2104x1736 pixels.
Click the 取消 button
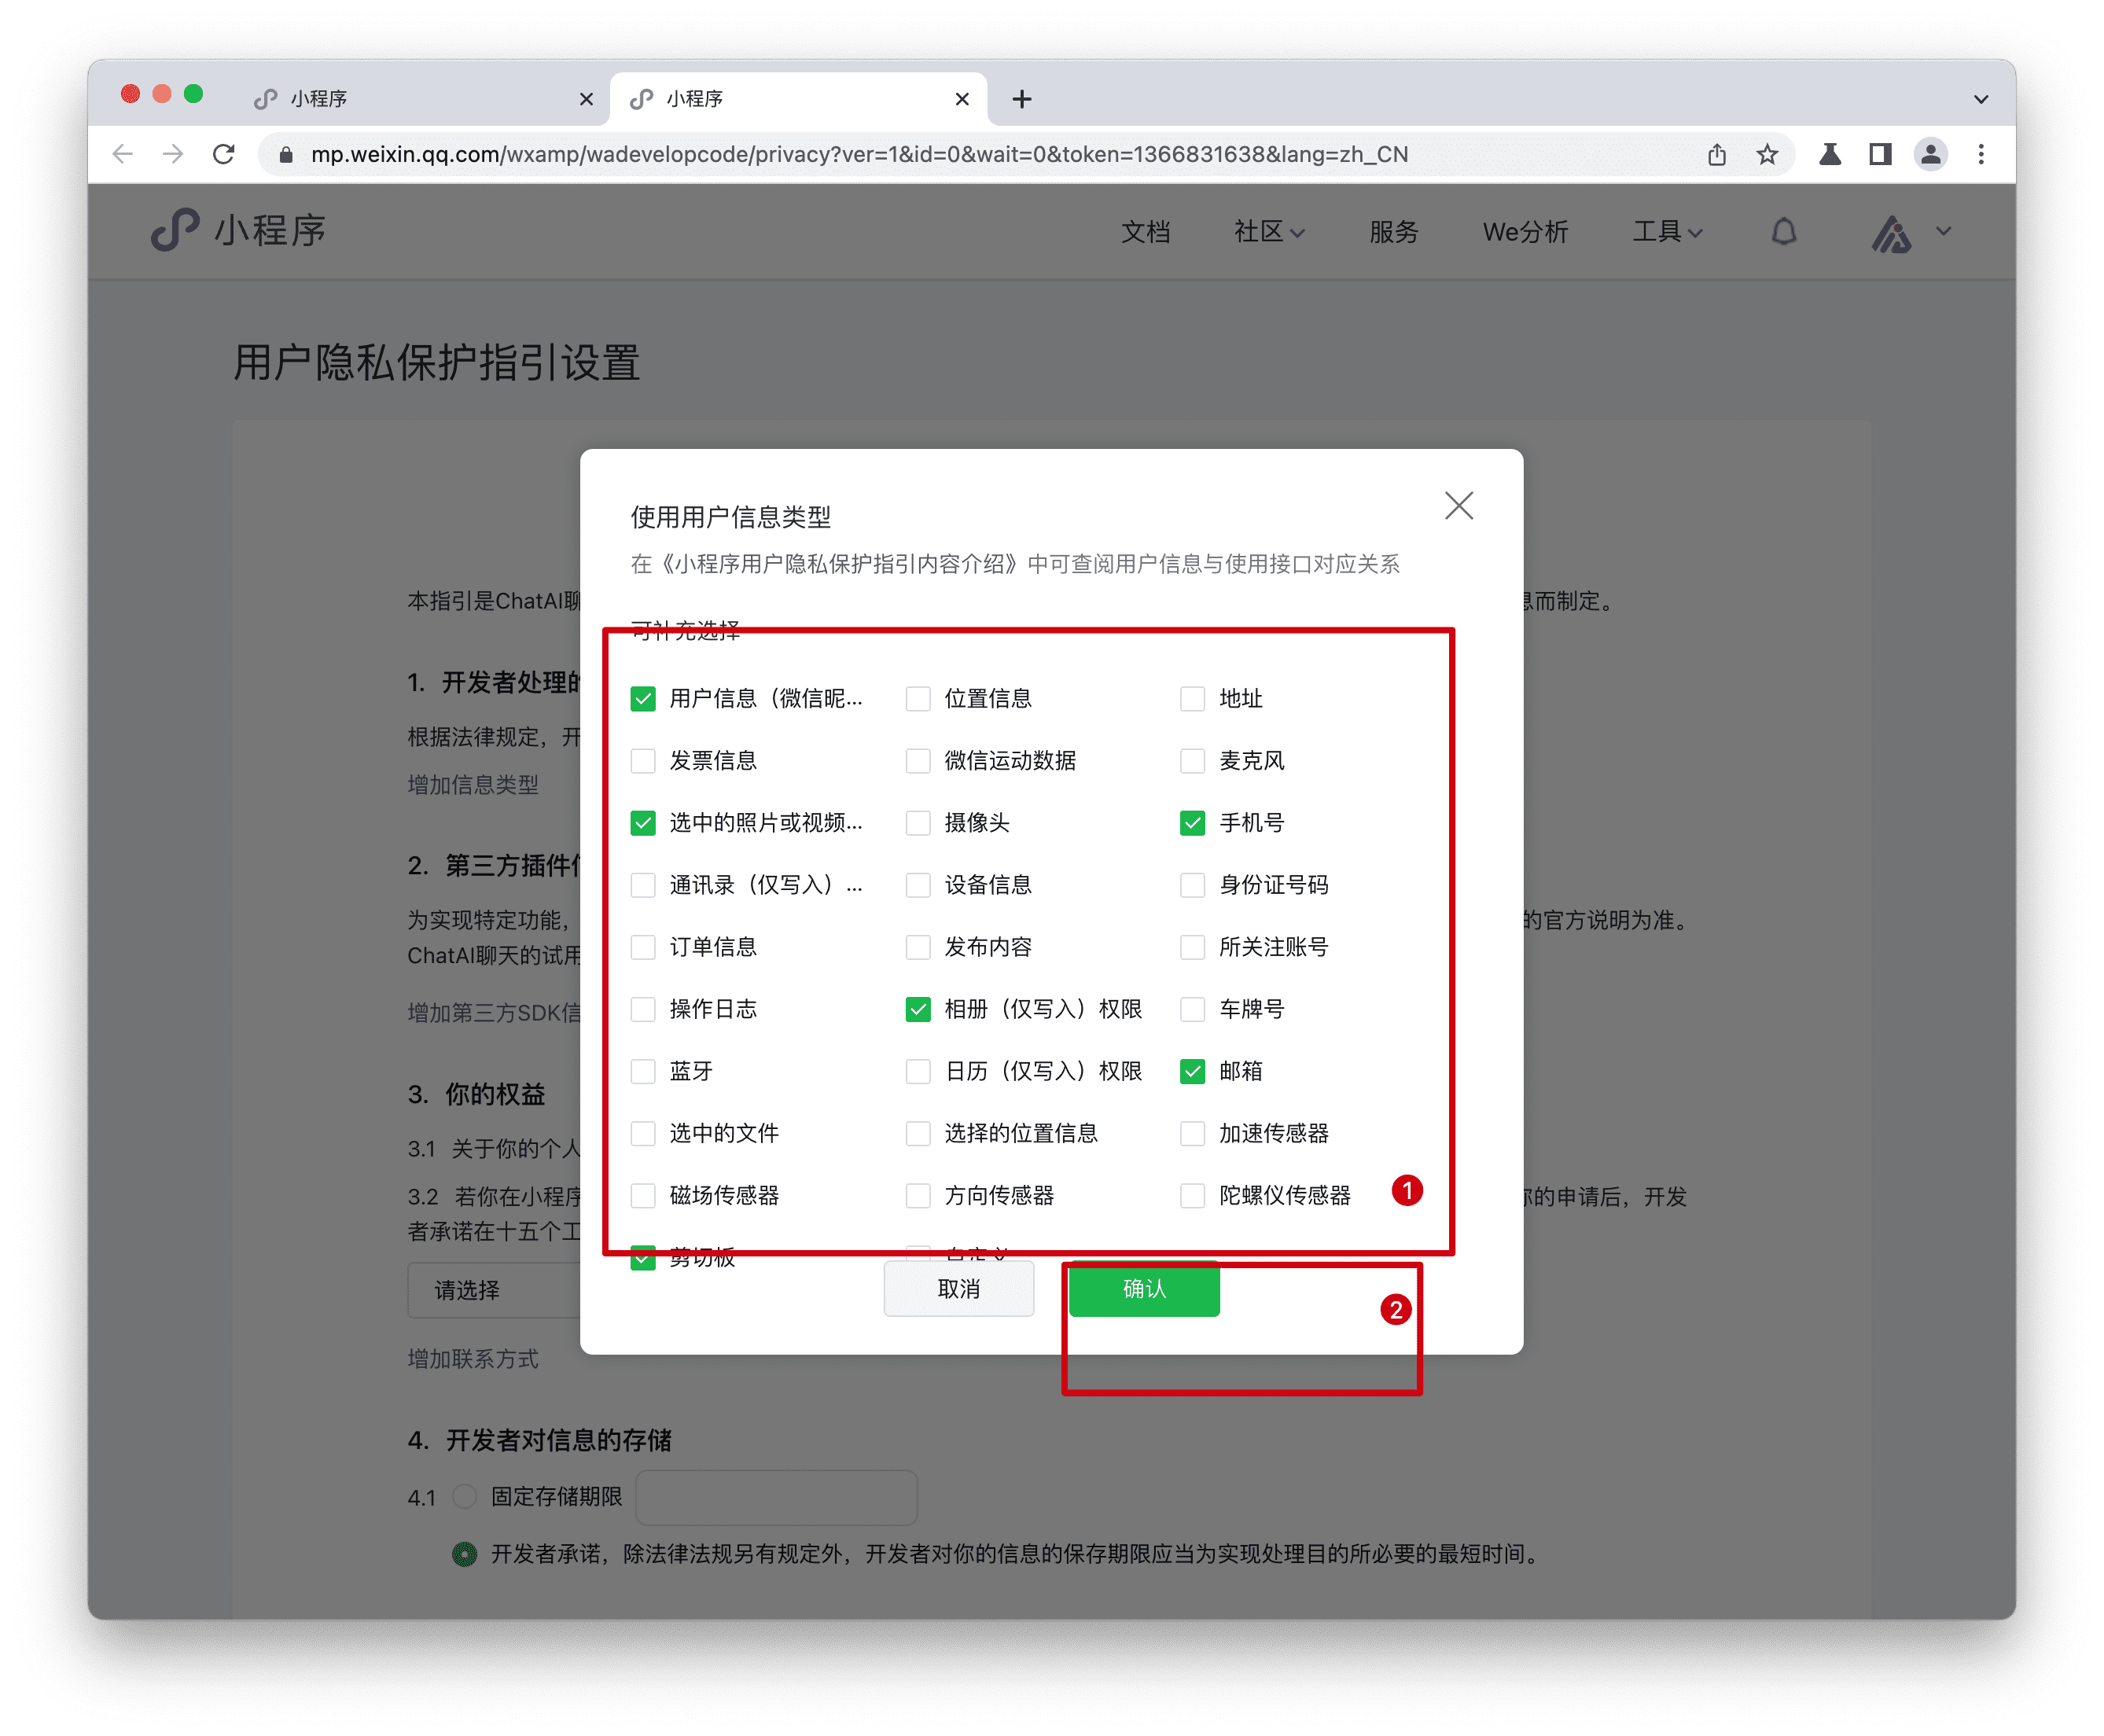(959, 1289)
